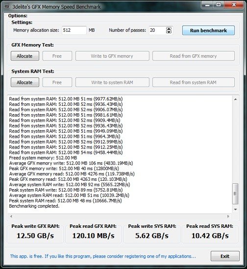Click the application icon in the title bar

point(7,7)
